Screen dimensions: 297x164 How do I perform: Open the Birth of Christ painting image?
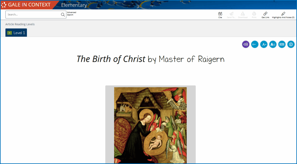tap(150, 125)
